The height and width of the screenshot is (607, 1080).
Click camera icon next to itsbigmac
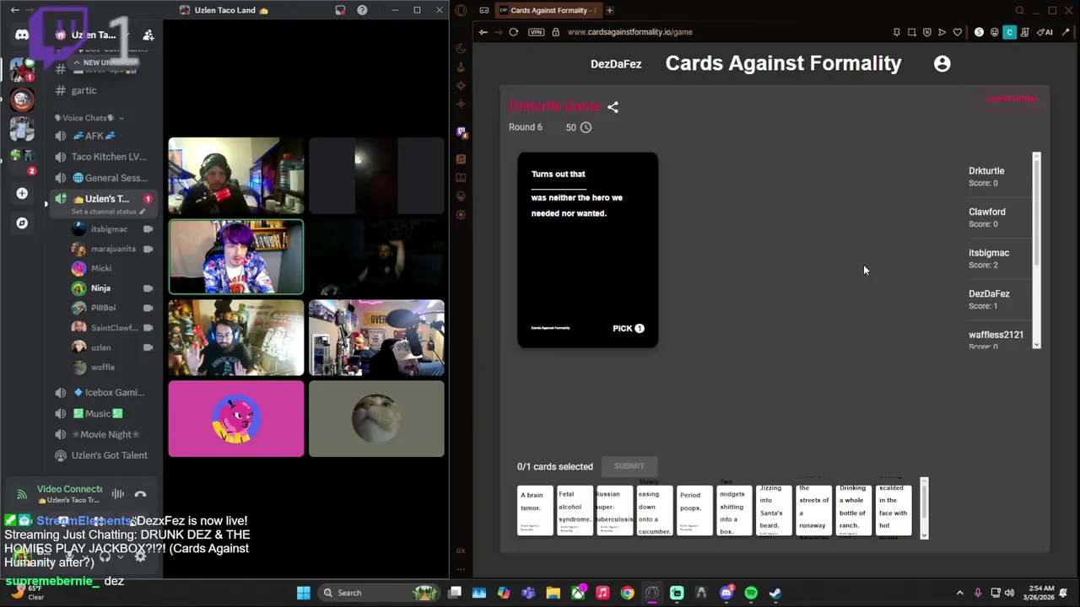tap(148, 228)
